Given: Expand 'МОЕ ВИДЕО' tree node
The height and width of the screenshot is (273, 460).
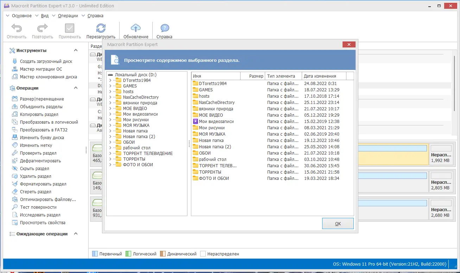Looking at the screenshot, I should (110, 108).
